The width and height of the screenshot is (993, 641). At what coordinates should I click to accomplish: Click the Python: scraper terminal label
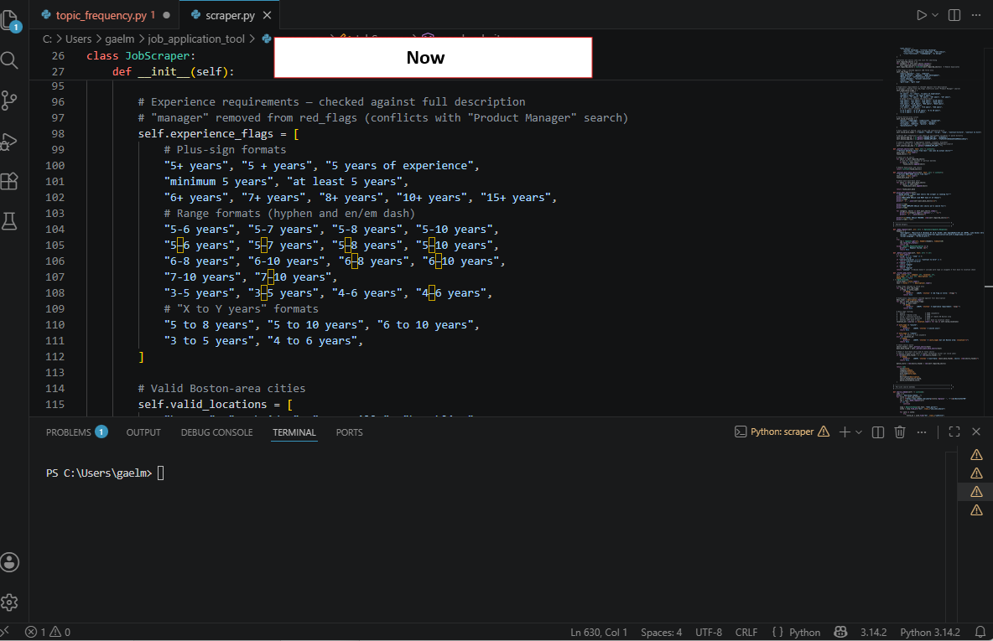pos(782,432)
